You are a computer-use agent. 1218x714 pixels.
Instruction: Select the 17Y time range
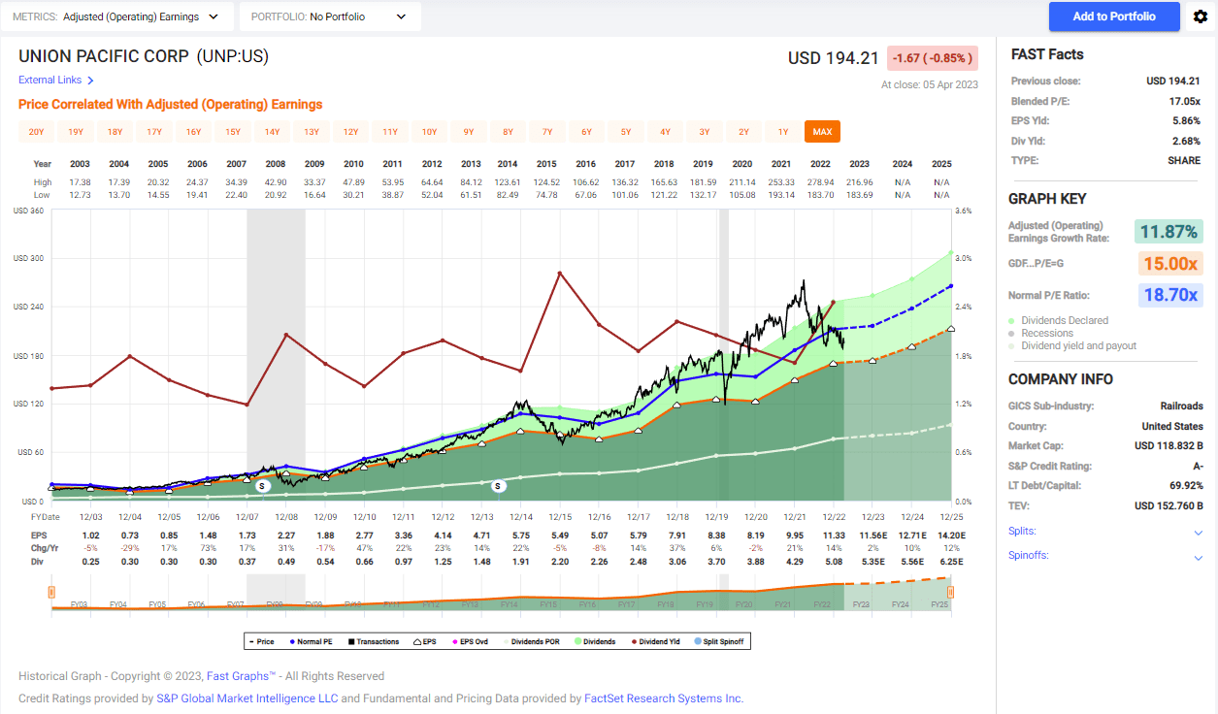tap(154, 132)
